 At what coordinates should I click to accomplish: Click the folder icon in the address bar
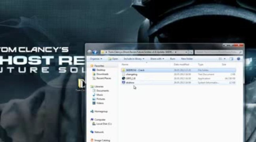103,52
